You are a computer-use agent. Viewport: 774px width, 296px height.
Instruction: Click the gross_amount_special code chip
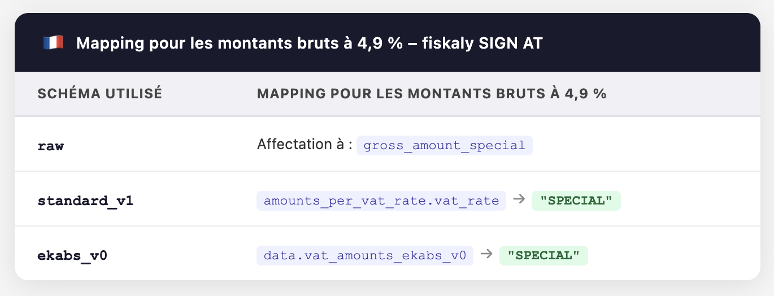click(444, 145)
